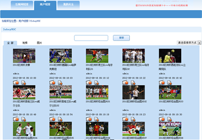202x140 pixels.
Task: Play the 2012欧洲杯决赛 video thumbnail
Action: coord(24,56)
